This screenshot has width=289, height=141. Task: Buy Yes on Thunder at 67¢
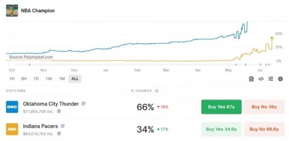coord(221,107)
